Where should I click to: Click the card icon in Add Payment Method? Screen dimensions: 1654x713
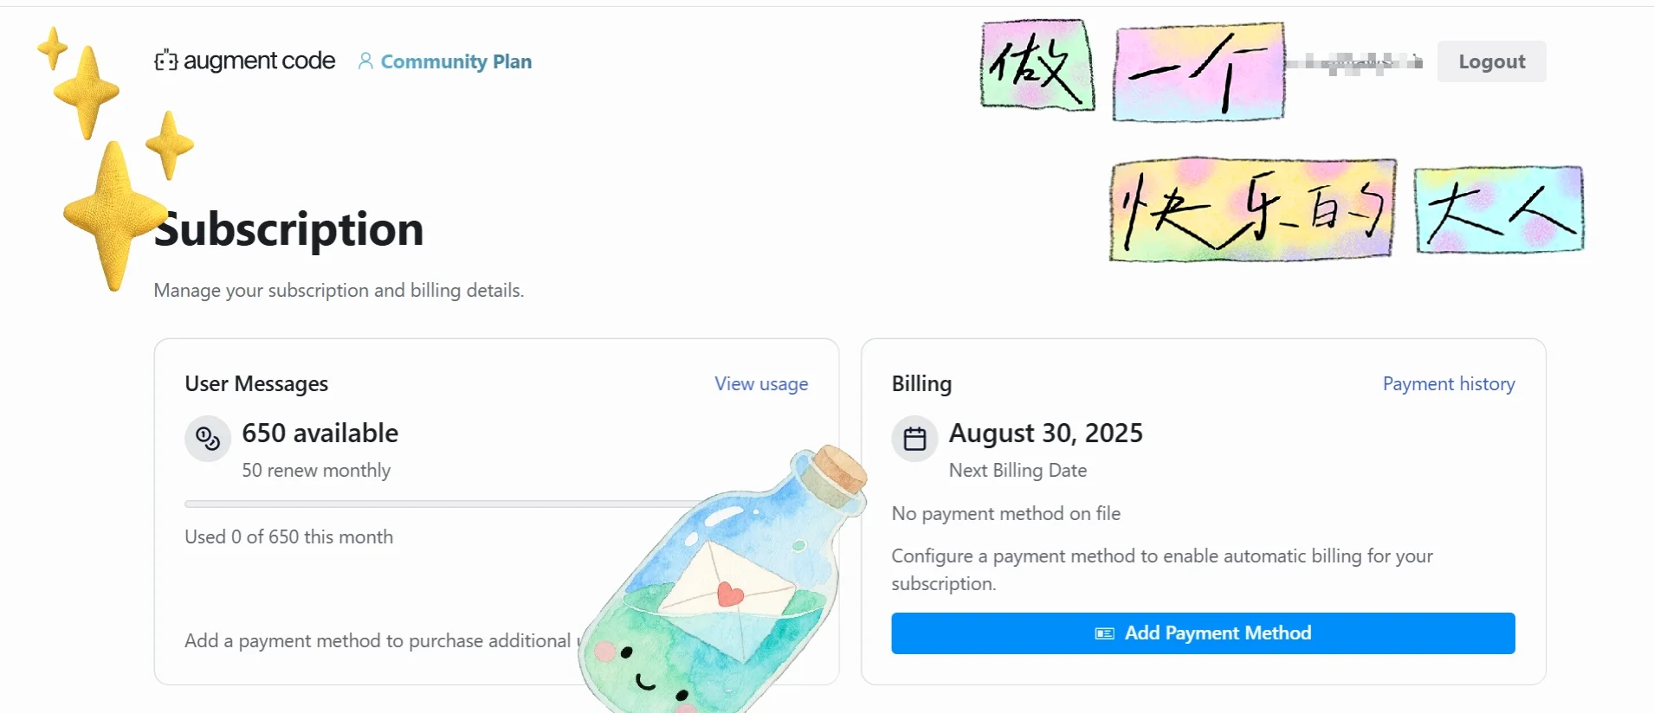pos(1104,633)
